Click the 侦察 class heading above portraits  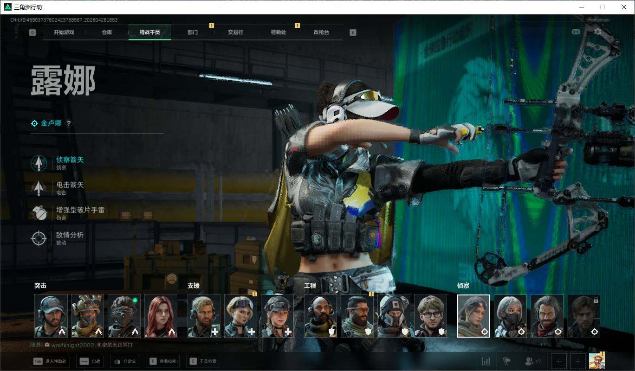463,286
